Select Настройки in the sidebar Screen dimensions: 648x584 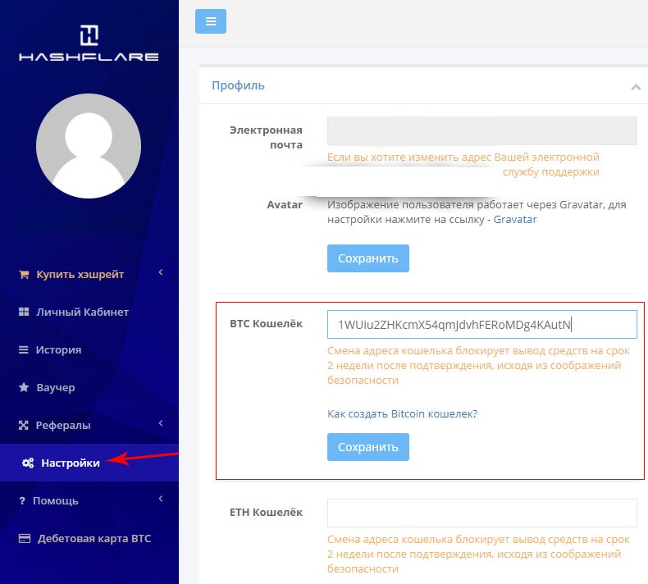[x=89, y=463]
